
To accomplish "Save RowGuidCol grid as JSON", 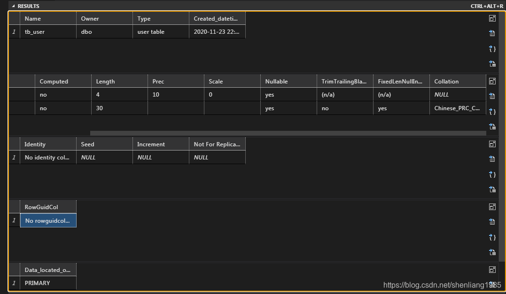I will click(x=492, y=237).
